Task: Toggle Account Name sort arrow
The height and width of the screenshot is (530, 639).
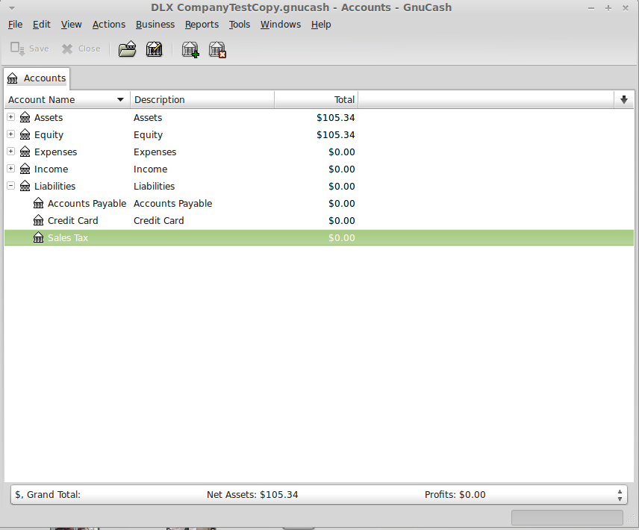Action: 120,100
